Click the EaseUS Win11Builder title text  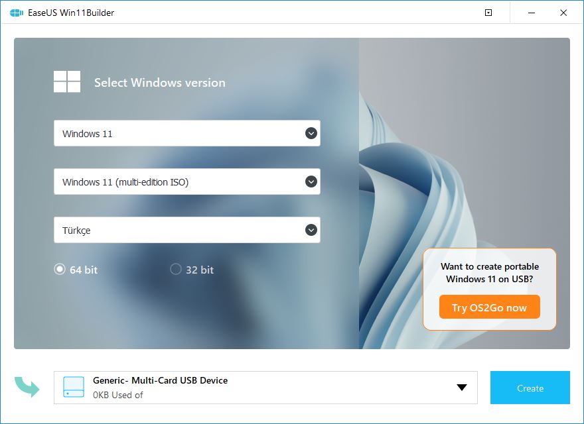tap(71, 13)
